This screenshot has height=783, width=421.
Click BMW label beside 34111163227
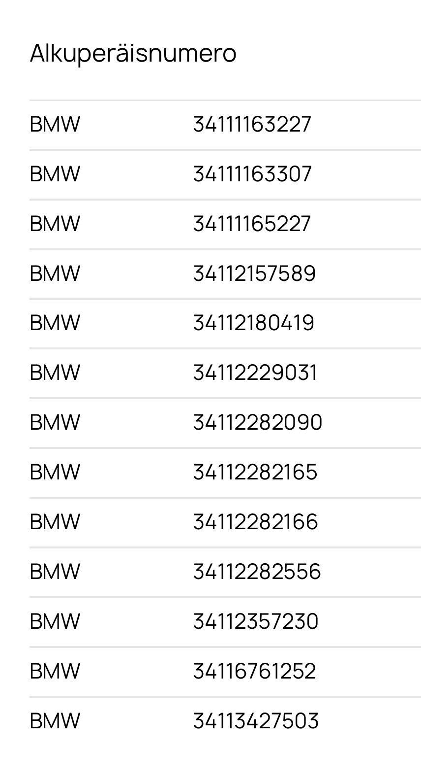tap(55, 124)
